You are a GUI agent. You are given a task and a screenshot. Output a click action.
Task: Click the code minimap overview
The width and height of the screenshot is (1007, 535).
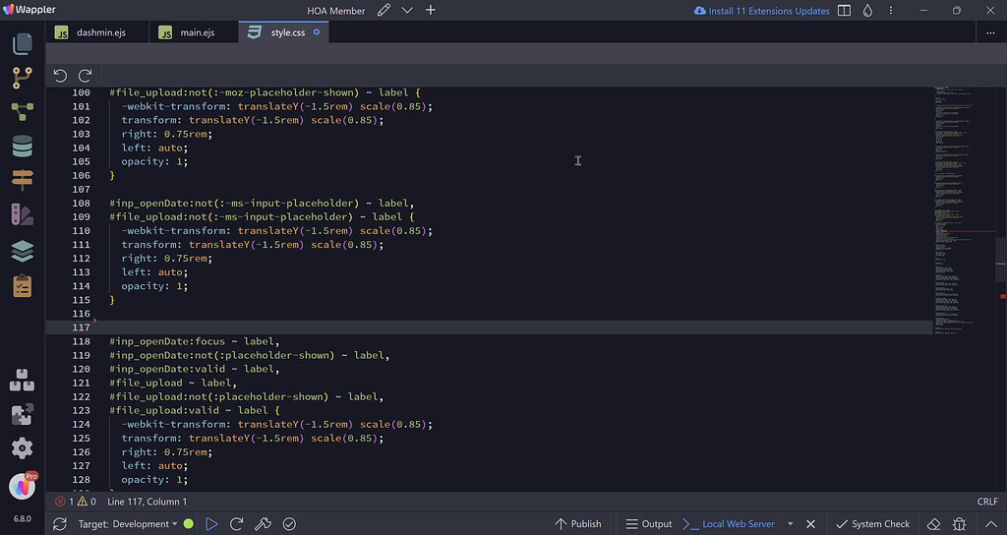point(964,208)
